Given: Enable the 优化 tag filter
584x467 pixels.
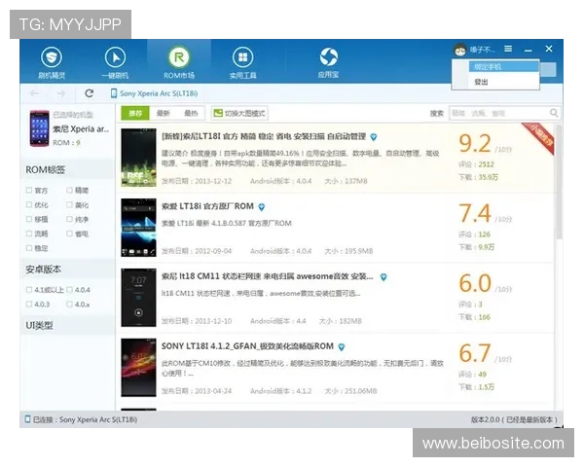Looking at the screenshot, I should click(x=29, y=205).
